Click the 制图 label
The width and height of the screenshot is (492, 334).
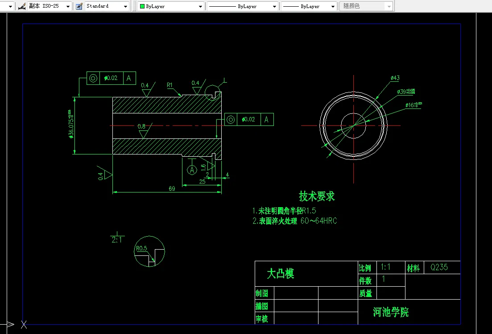click(x=262, y=293)
